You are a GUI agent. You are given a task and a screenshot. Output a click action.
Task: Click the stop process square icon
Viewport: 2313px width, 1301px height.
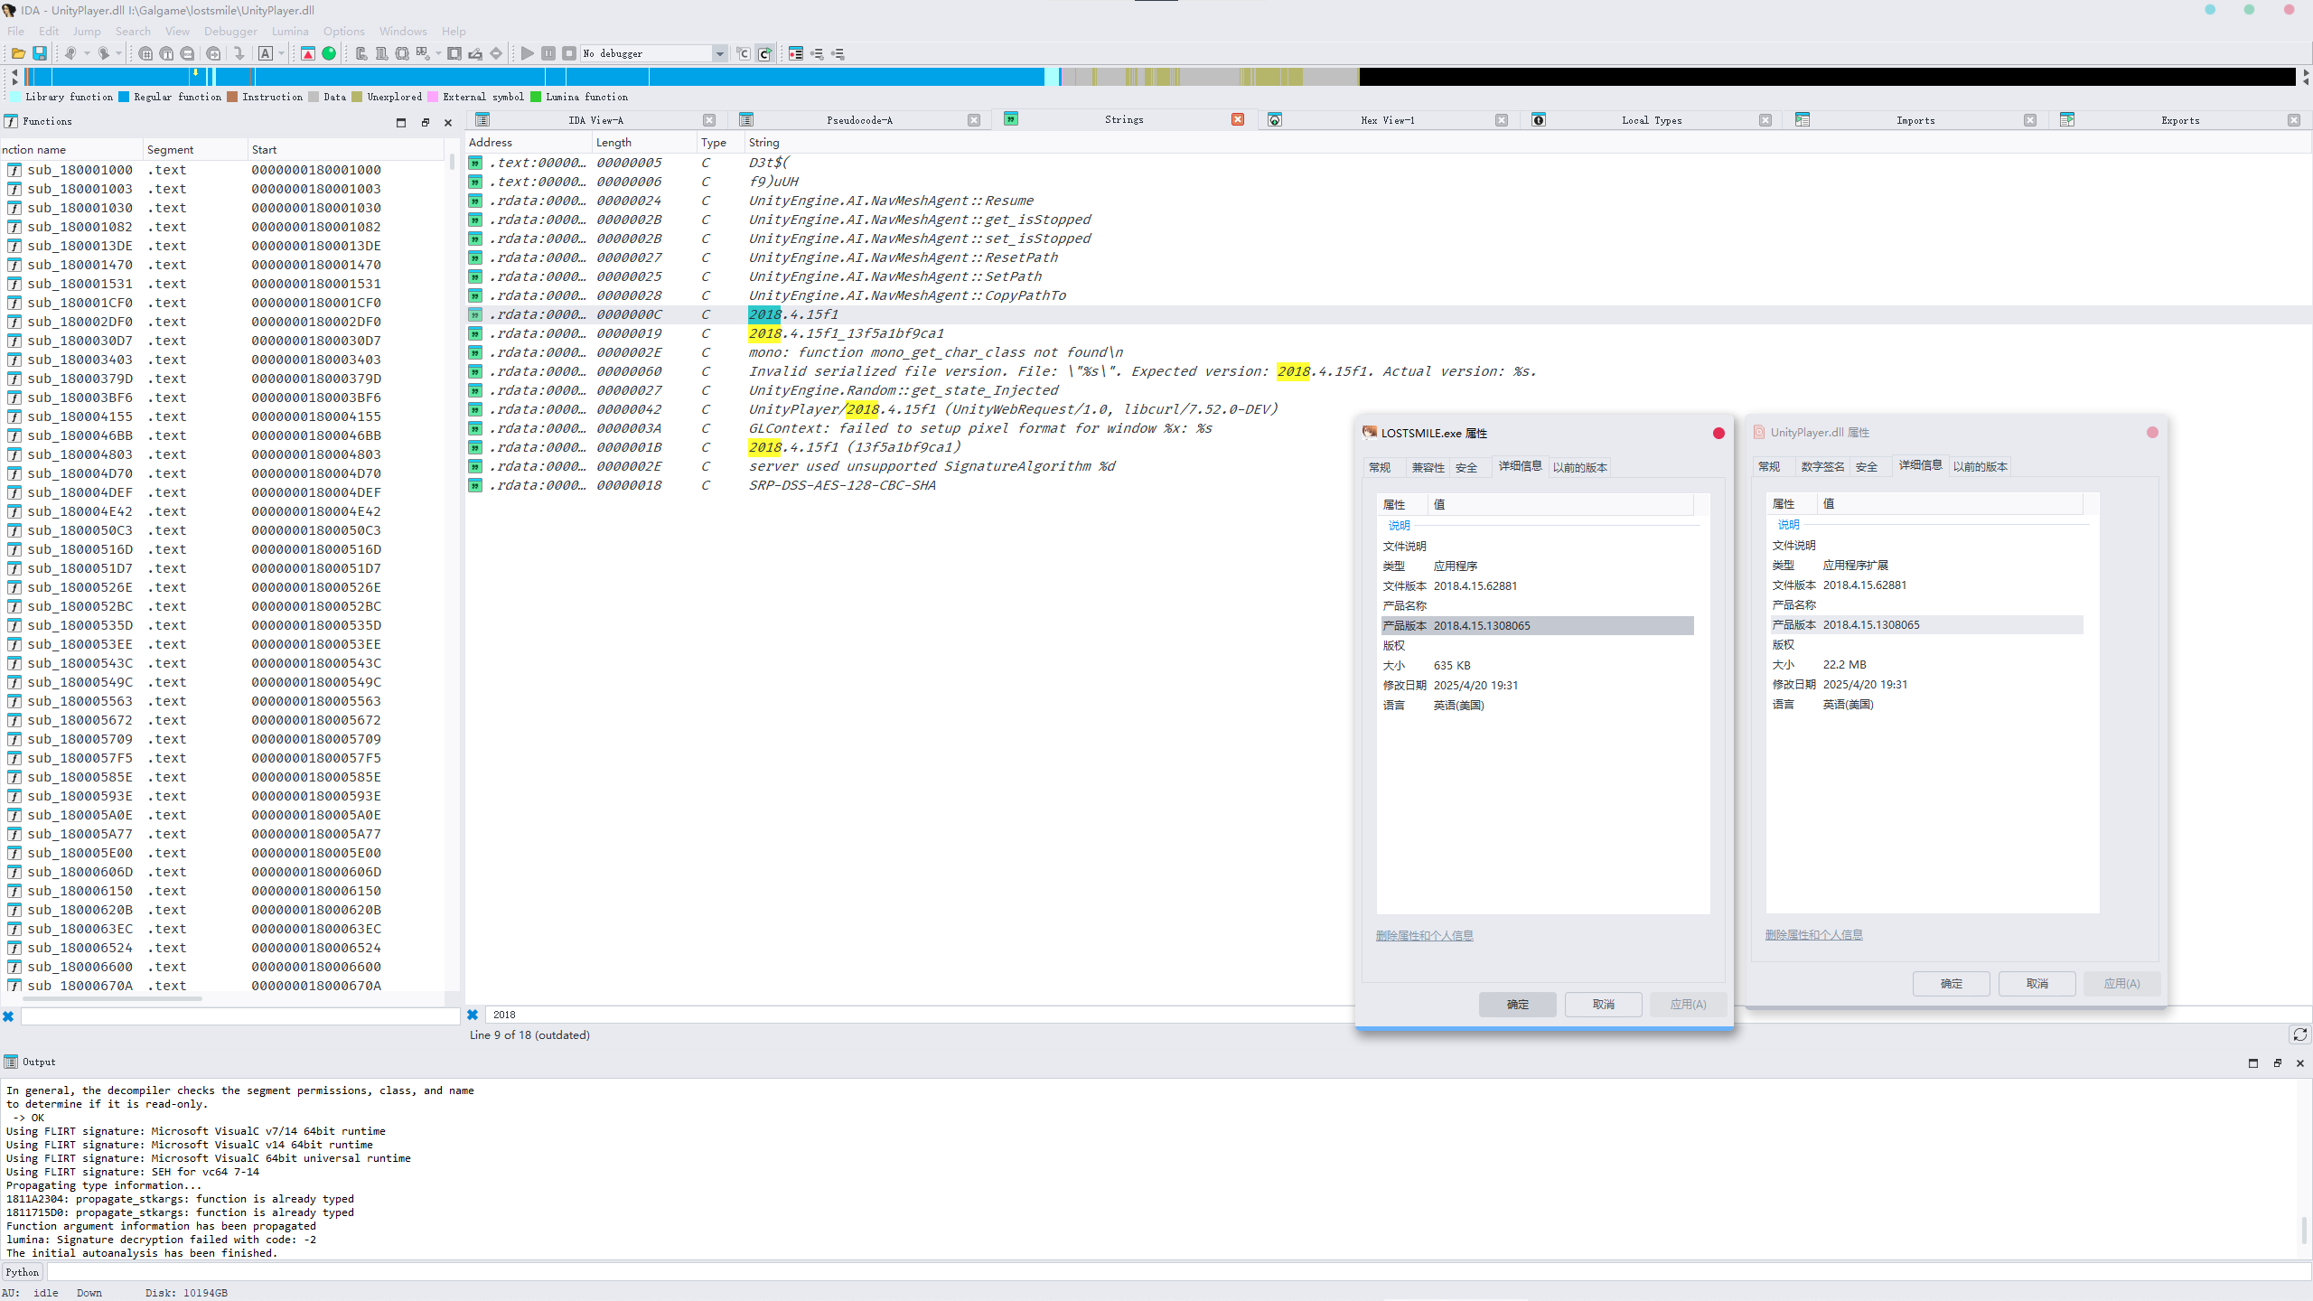569,53
